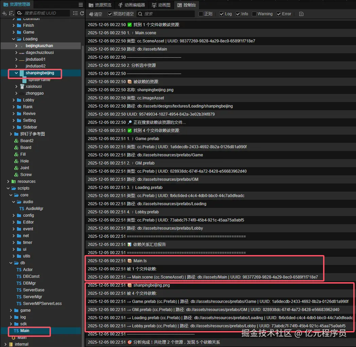Expand the Game textures folder

click(x=14, y=32)
